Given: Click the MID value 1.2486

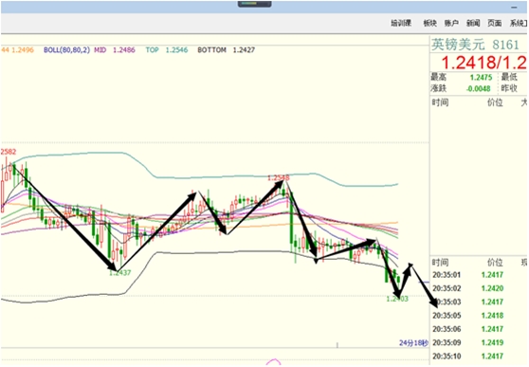Looking at the screenshot, I should [124, 50].
